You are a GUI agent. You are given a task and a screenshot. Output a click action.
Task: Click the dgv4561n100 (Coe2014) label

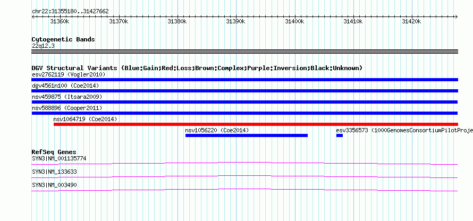coord(65,86)
